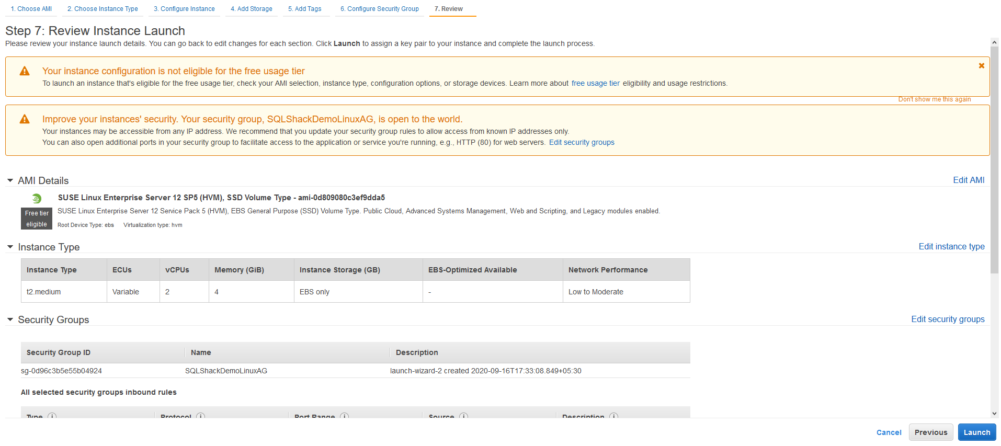The image size is (1001, 446).
Task: Click the Previous button
Action: pyautogui.click(x=930, y=432)
